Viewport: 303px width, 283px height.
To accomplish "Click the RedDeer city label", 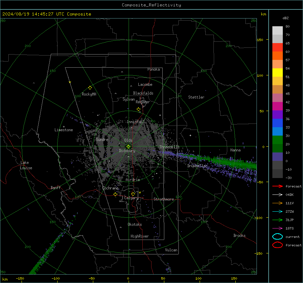I will (143, 102).
